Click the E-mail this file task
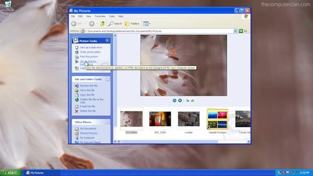This screenshot has height=176, width=313. [x=87, y=107]
